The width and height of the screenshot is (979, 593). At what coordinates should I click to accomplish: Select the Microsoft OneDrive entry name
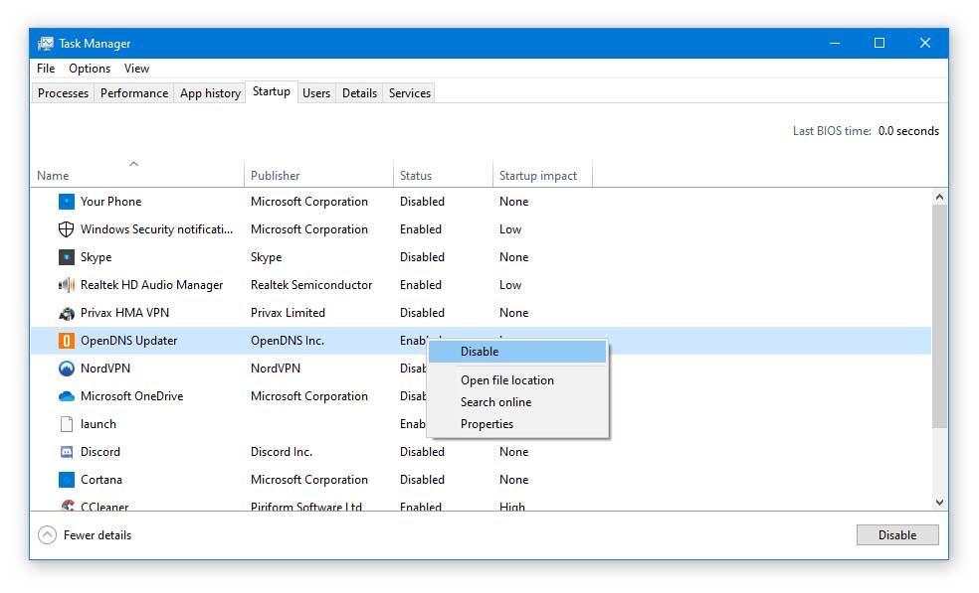[131, 396]
